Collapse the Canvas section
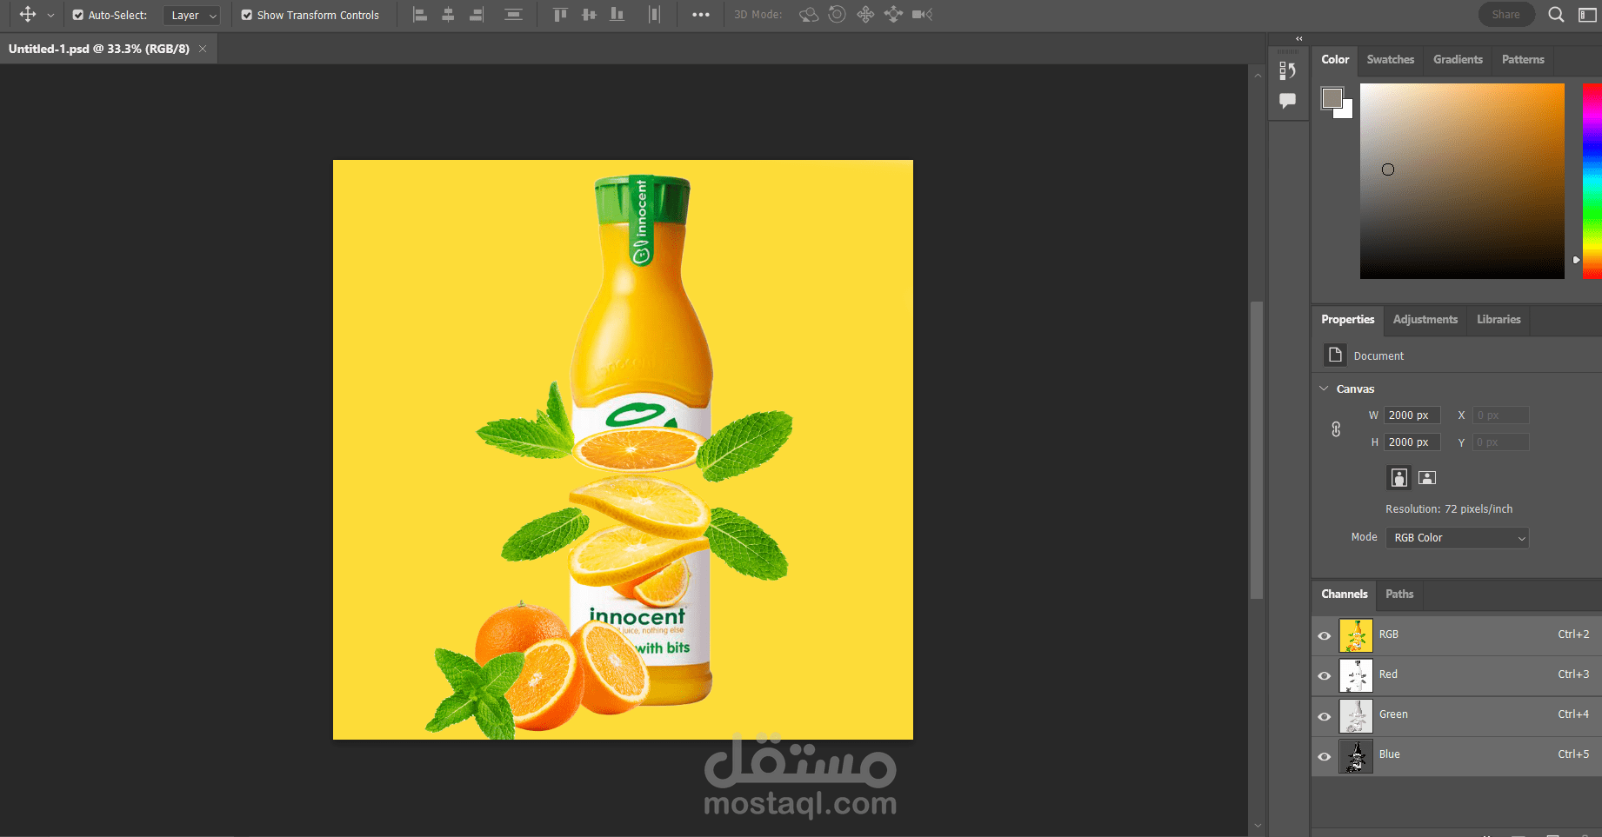The image size is (1602, 837). tap(1325, 389)
